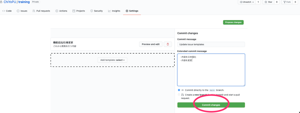Click the Commit message label
Image resolution: width=300 pixels, height=113 pixels.
click(x=187, y=39)
